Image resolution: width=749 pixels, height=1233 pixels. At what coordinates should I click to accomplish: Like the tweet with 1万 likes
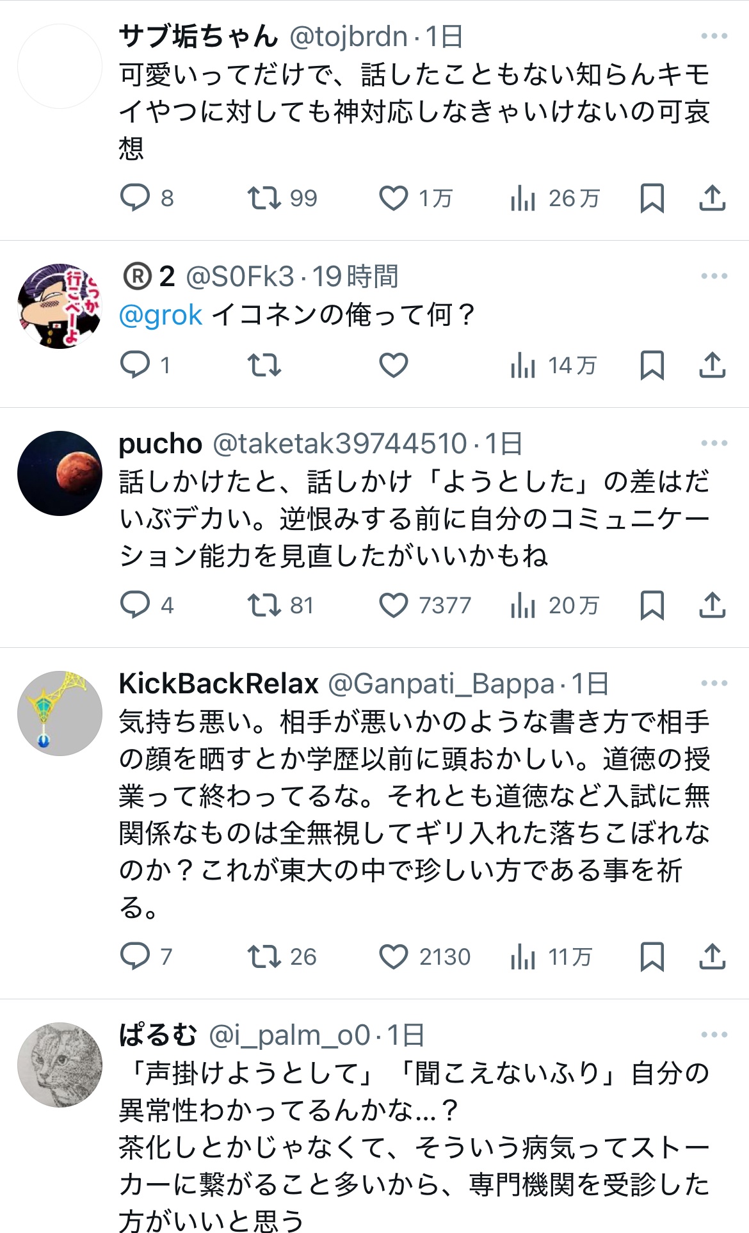click(394, 198)
